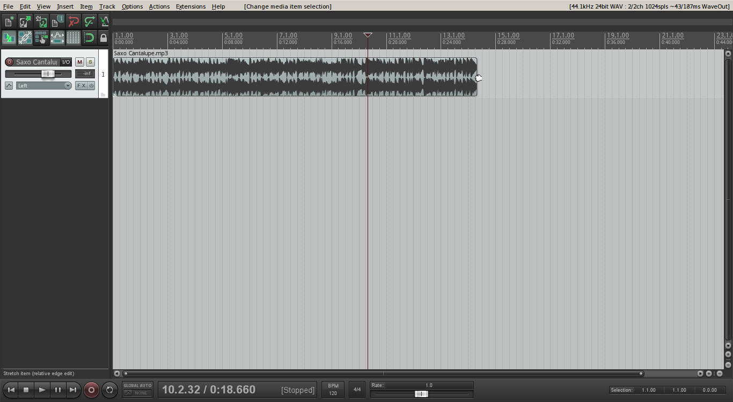Click the 4/4 time signature button

click(357, 390)
